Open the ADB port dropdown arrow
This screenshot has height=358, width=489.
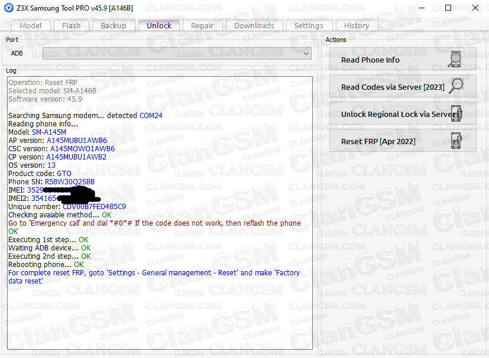306,54
